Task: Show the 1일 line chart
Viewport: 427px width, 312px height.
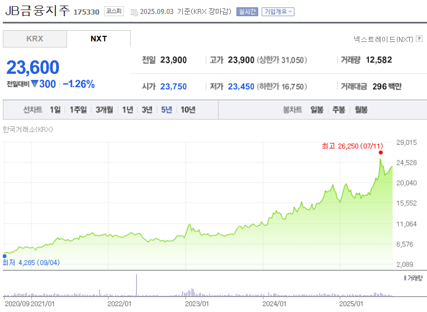Action: [x=55, y=110]
